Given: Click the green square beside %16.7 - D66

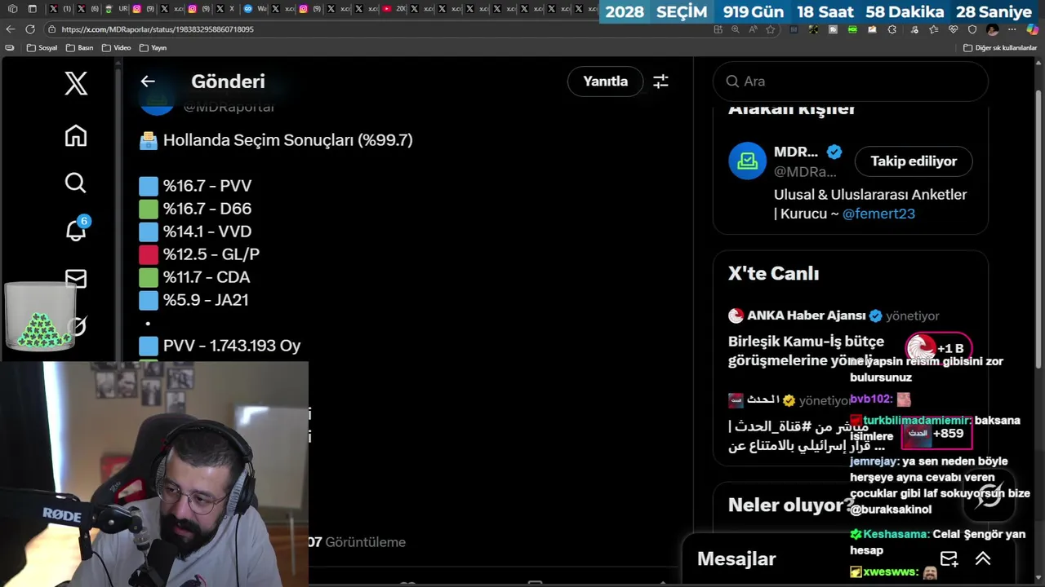Looking at the screenshot, I should (149, 209).
